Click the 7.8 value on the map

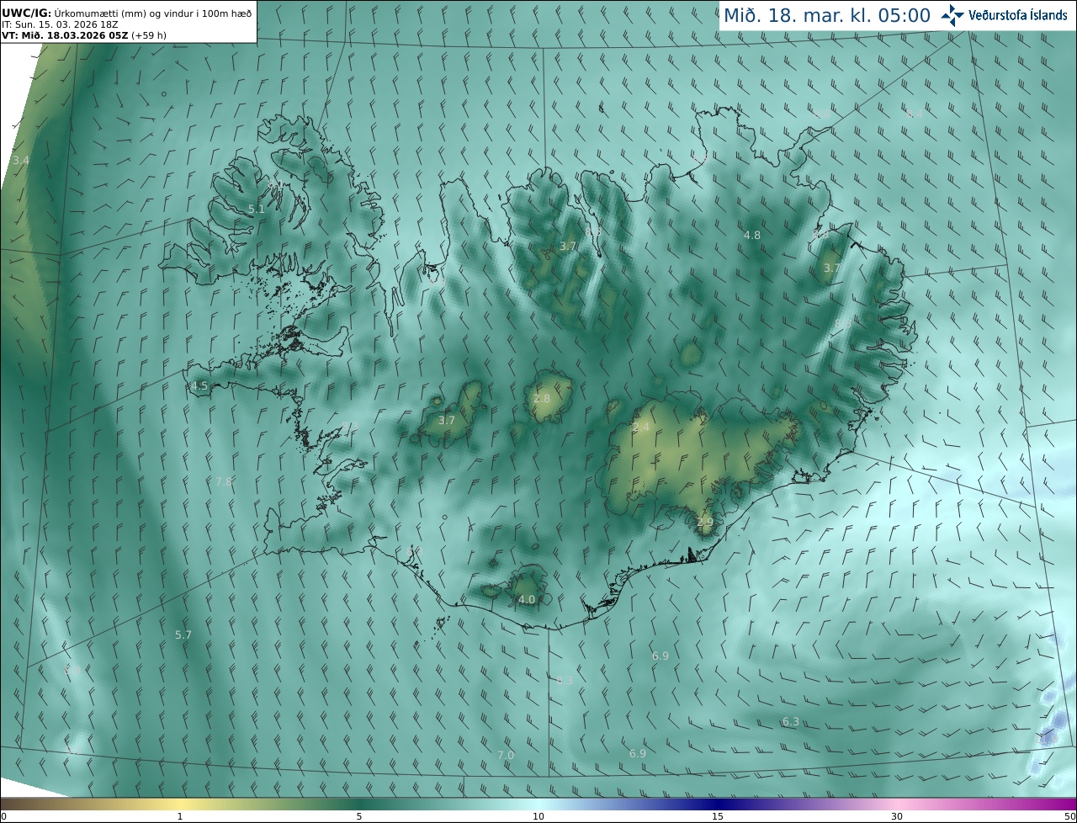(x=224, y=481)
